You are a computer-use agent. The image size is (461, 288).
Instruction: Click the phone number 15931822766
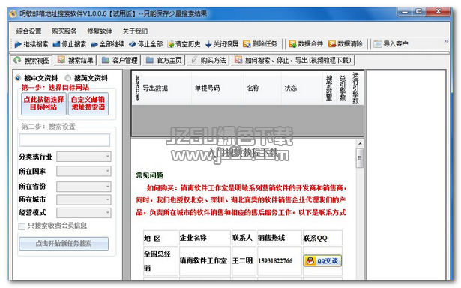tap(275, 261)
